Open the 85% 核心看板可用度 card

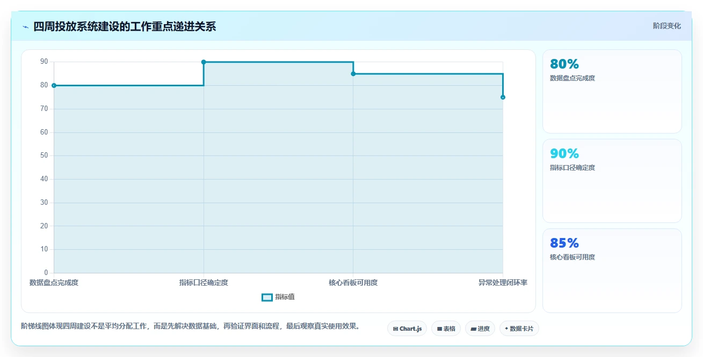pos(612,270)
